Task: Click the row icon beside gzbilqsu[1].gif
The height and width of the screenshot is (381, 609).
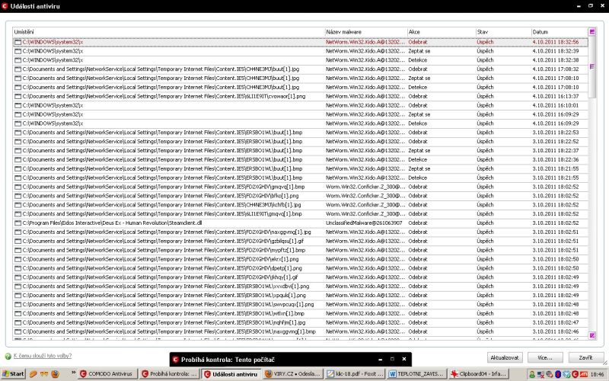Action: tap(18, 241)
